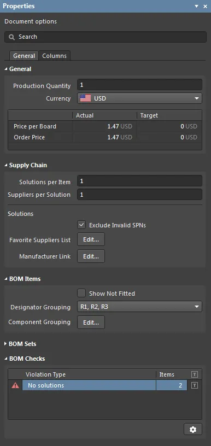This screenshot has width=211, height=446.
Task: Click the search magnifier icon
Action: point(11,37)
